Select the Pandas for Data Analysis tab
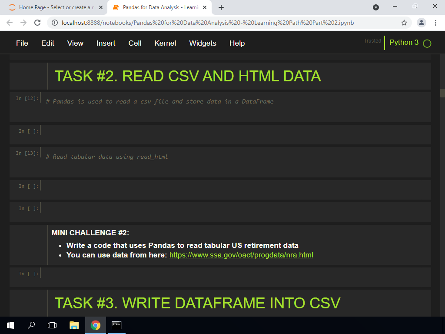 pyautogui.click(x=159, y=8)
